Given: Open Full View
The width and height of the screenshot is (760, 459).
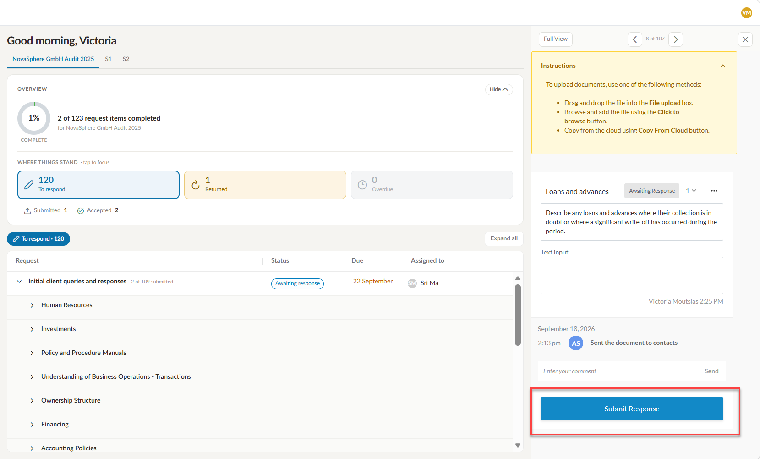Looking at the screenshot, I should coord(556,39).
